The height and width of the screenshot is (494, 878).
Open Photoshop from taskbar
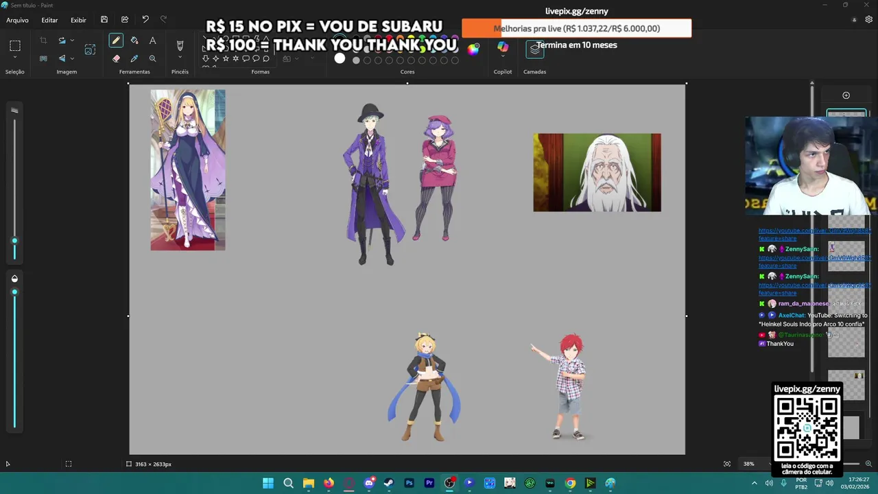pyautogui.click(x=409, y=483)
